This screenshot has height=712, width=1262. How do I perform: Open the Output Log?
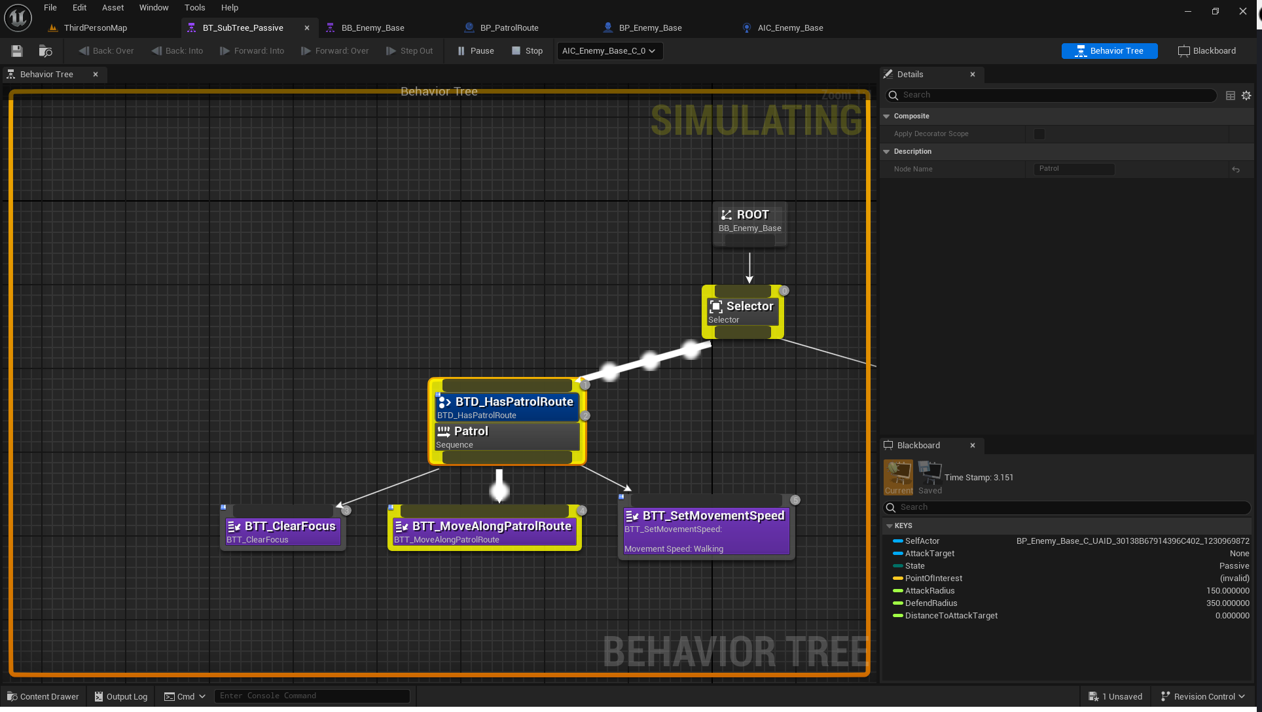[121, 697]
